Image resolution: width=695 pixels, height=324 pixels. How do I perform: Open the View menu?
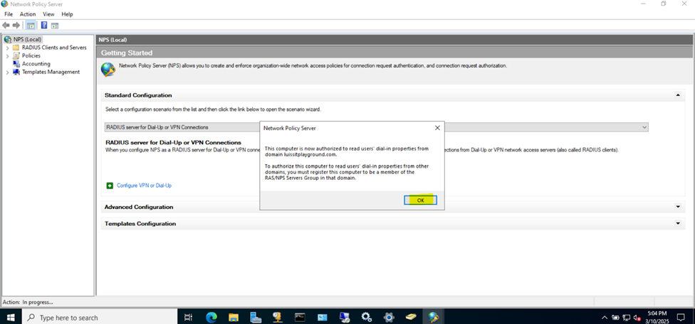pos(48,14)
